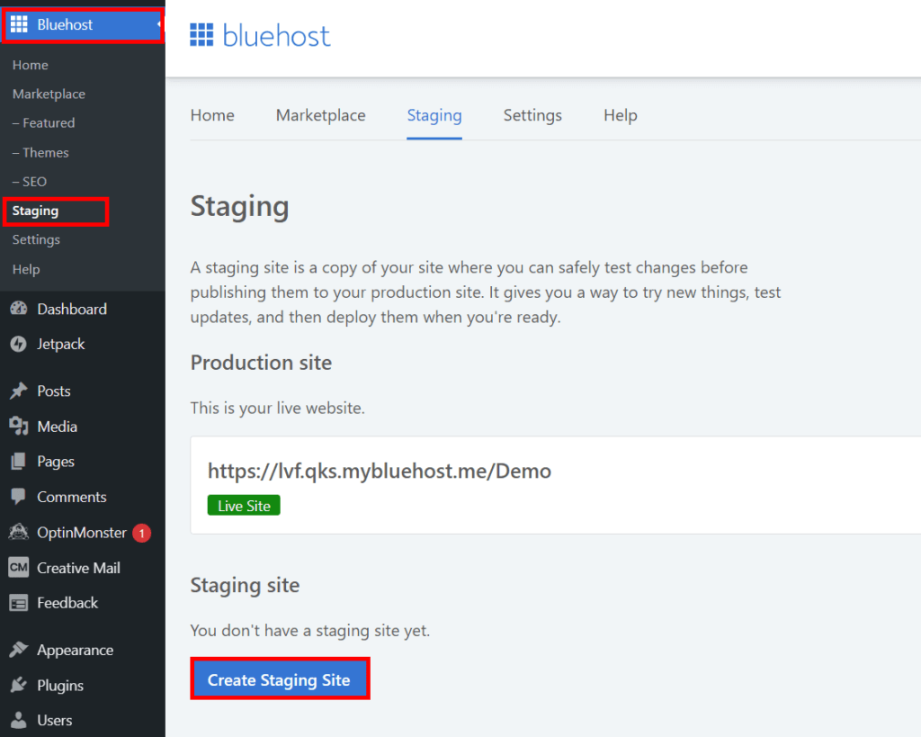The image size is (921, 737).
Task: Collapse the Bluehost sidebar menu arrow
Action: click(159, 24)
